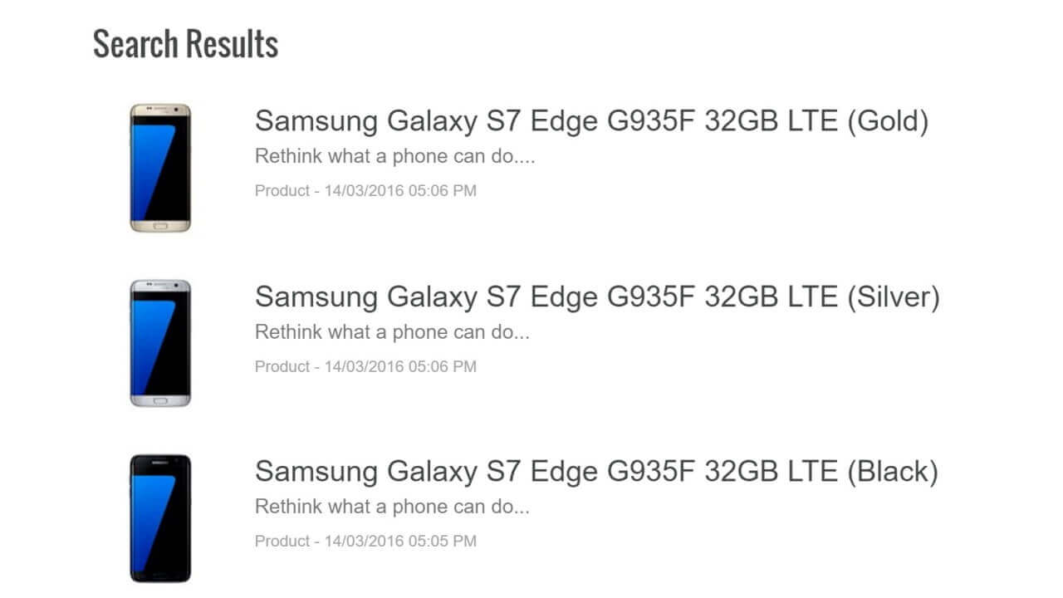The height and width of the screenshot is (598, 1063).
Task: Select the Search Results heading
Action: point(185,43)
